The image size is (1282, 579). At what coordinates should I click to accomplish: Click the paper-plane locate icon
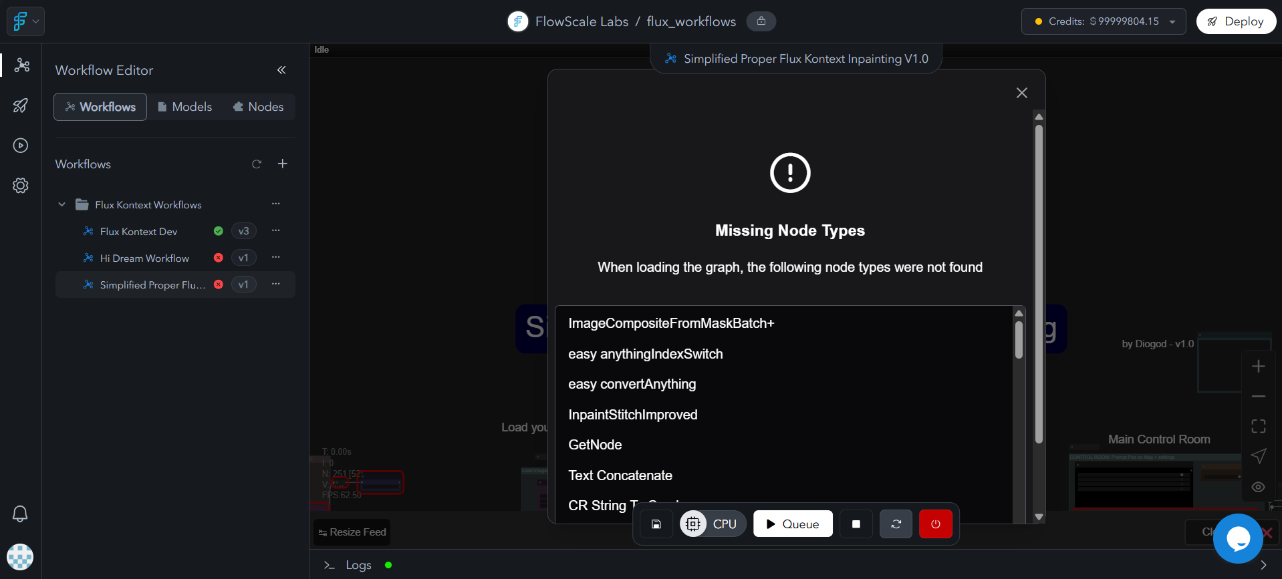point(1259,456)
